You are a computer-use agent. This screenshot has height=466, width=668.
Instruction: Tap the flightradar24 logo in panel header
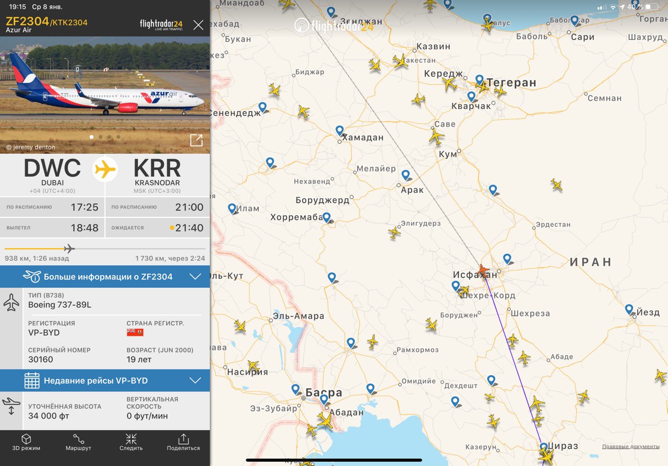pyautogui.click(x=161, y=24)
